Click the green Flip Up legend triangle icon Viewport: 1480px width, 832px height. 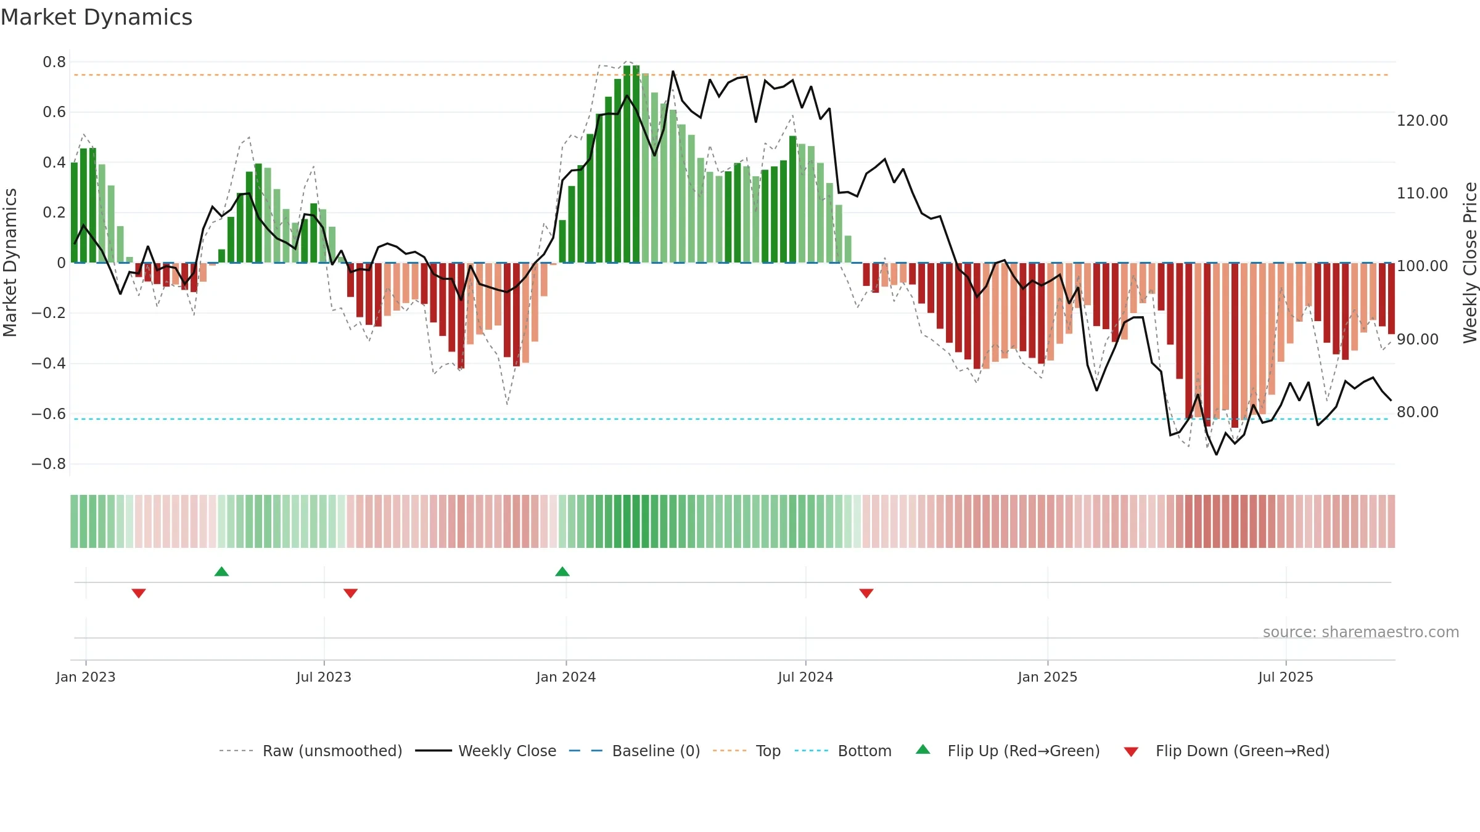923,749
